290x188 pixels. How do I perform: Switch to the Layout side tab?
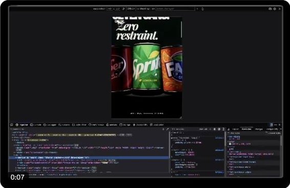pyautogui.click(x=235, y=129)
